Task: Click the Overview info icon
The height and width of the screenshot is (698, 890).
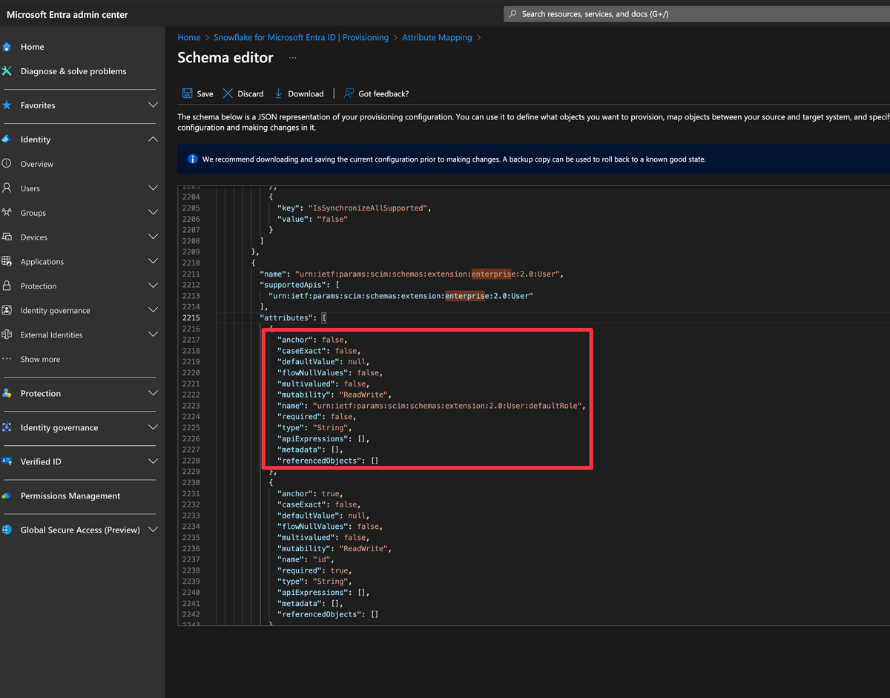Action: pos(7,164)
